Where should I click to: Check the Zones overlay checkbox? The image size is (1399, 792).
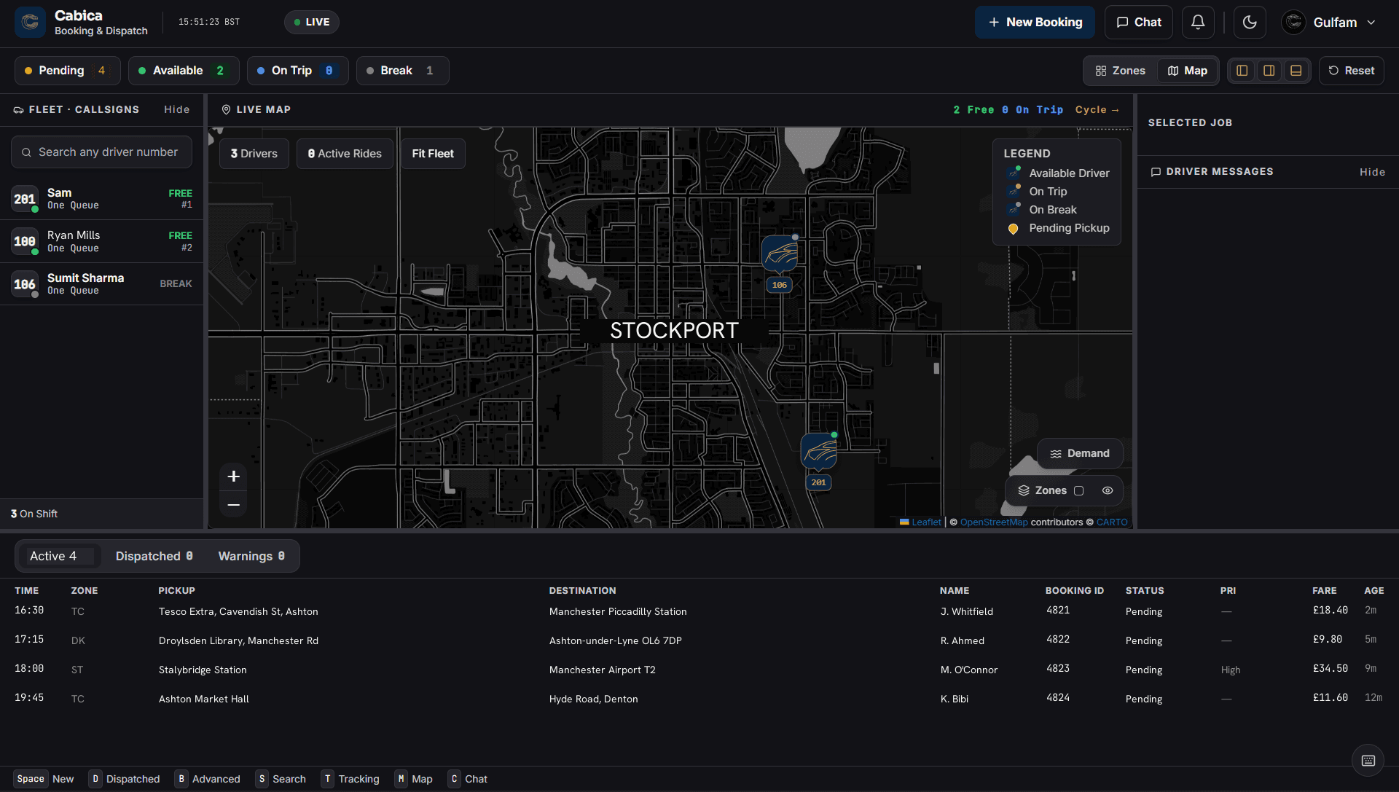tap(1079, 490)
